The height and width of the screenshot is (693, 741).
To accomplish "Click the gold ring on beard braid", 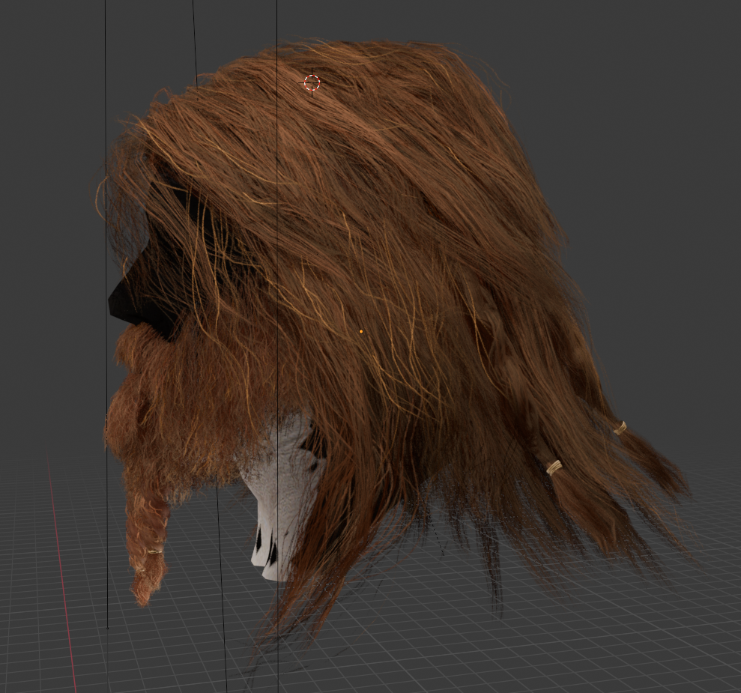I will (154, 551).
